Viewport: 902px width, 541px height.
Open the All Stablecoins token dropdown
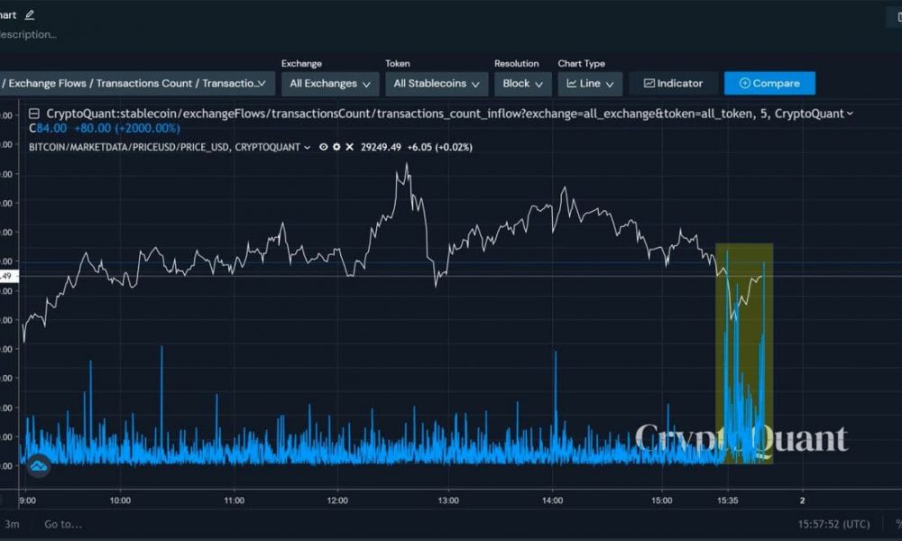pyautogui.click(x=437, y=83)
